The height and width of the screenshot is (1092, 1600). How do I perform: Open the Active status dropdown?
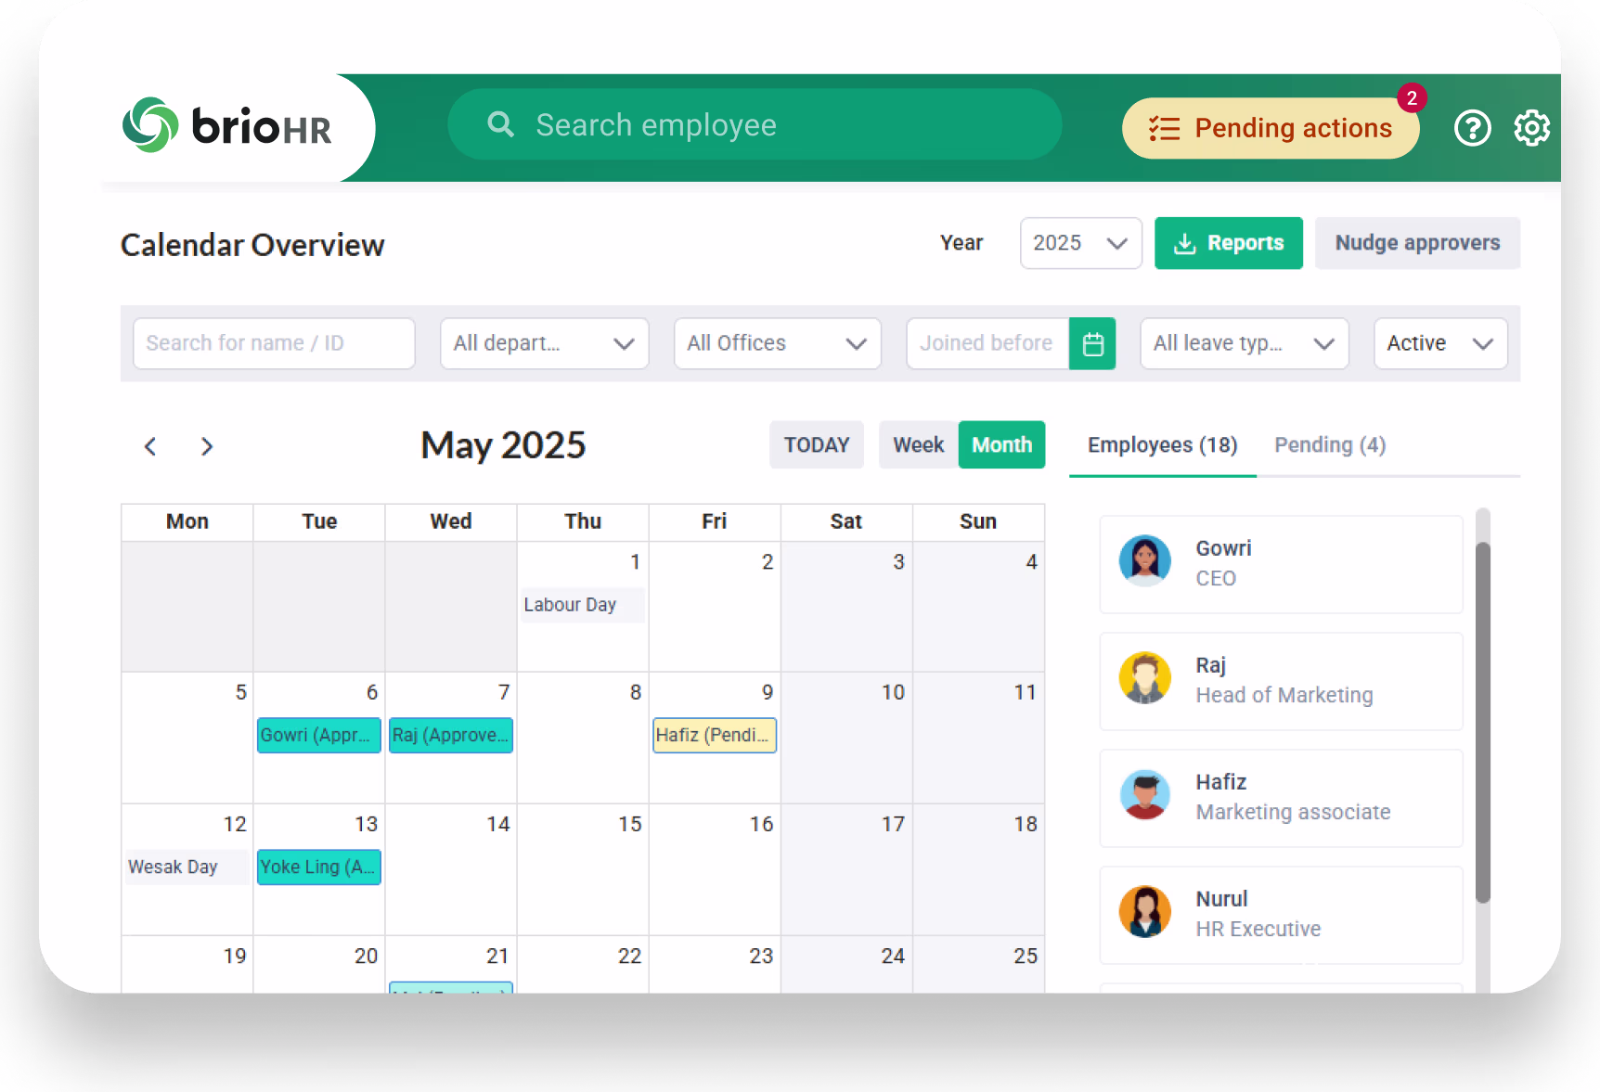1439,344
